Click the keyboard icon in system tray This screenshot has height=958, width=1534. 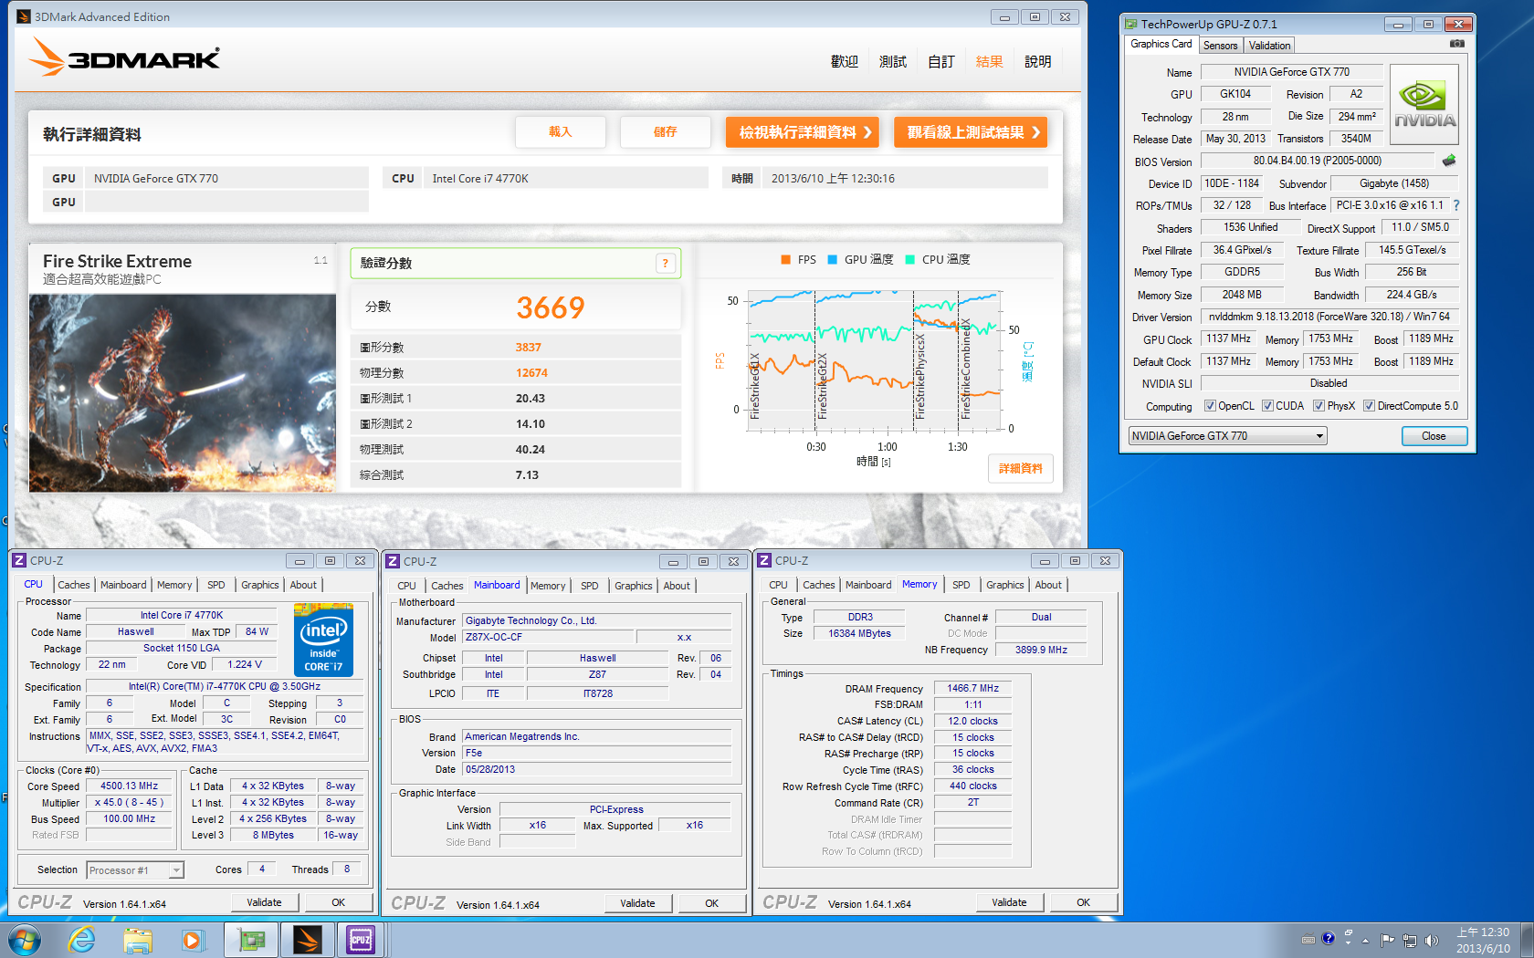click(x=1308, y=939)
